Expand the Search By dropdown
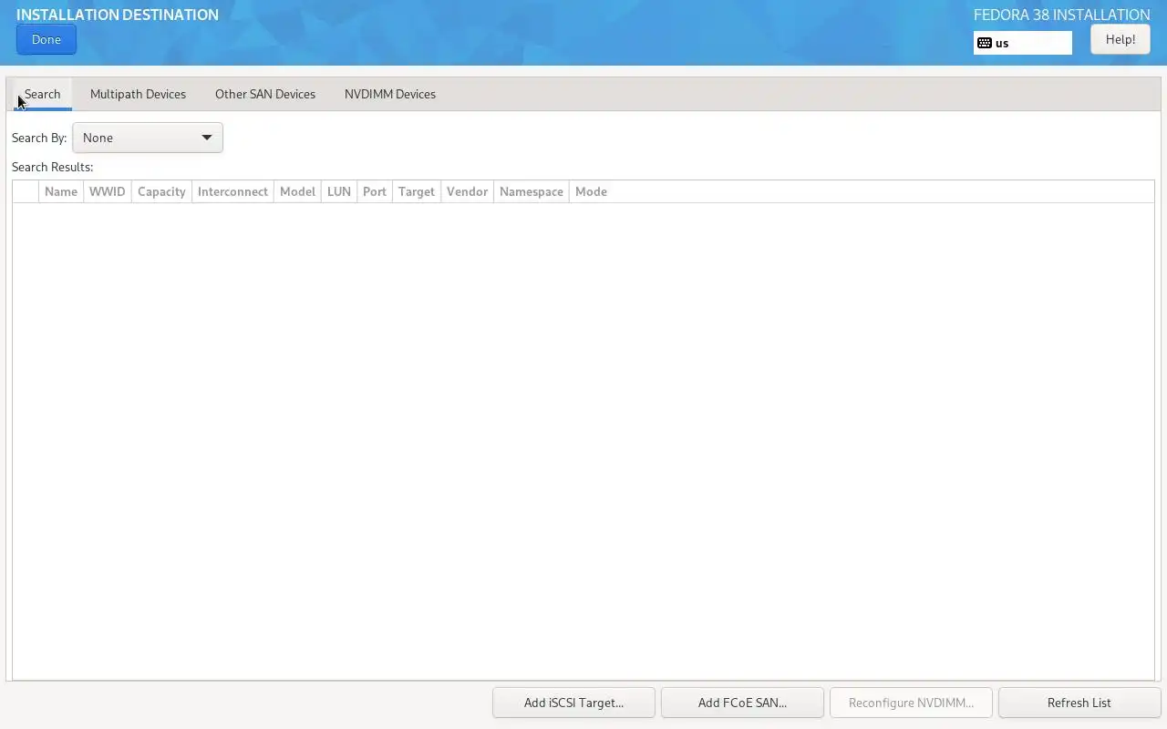Image resolution: width=1167 pixels, height=729 pixels. 148,138
